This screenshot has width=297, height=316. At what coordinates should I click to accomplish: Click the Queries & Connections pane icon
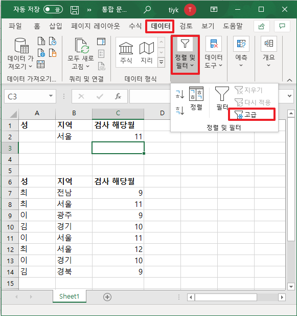(x=101, y=41)
